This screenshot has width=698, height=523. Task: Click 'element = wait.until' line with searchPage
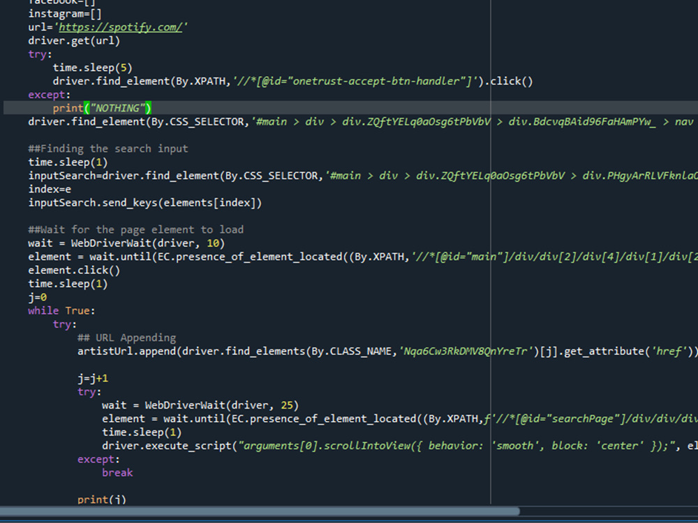[400, 418]
